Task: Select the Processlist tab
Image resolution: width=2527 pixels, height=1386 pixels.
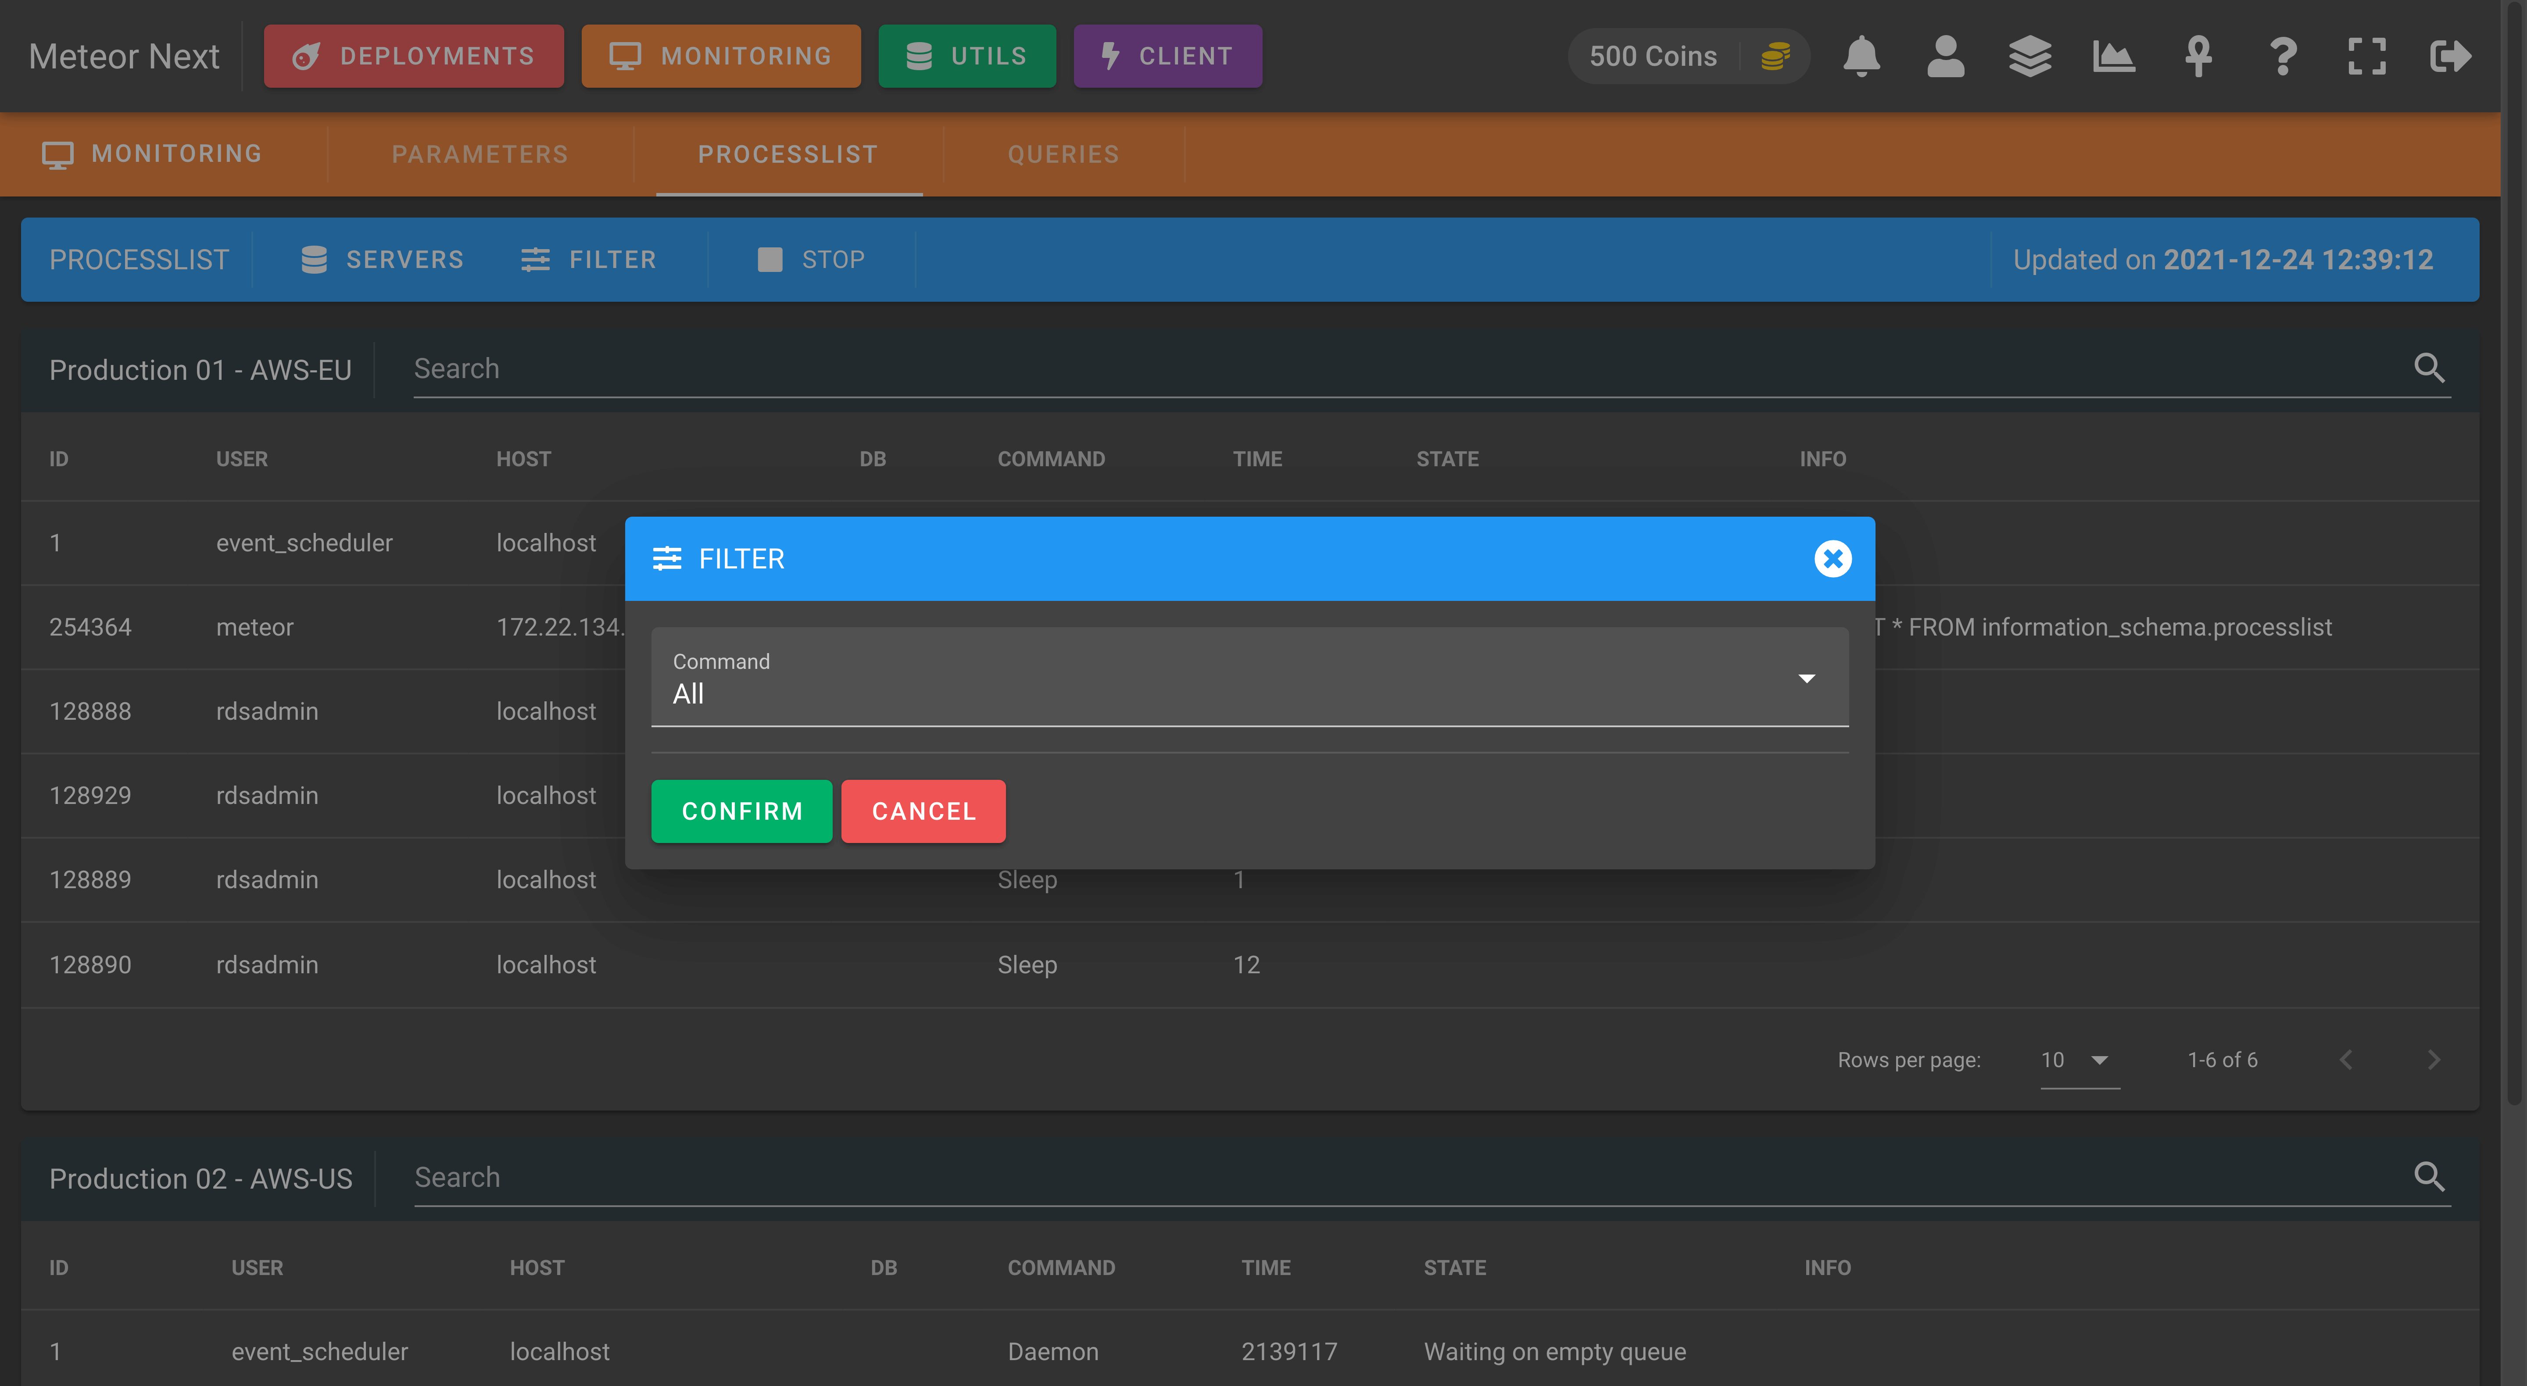Action: (788, 154)
